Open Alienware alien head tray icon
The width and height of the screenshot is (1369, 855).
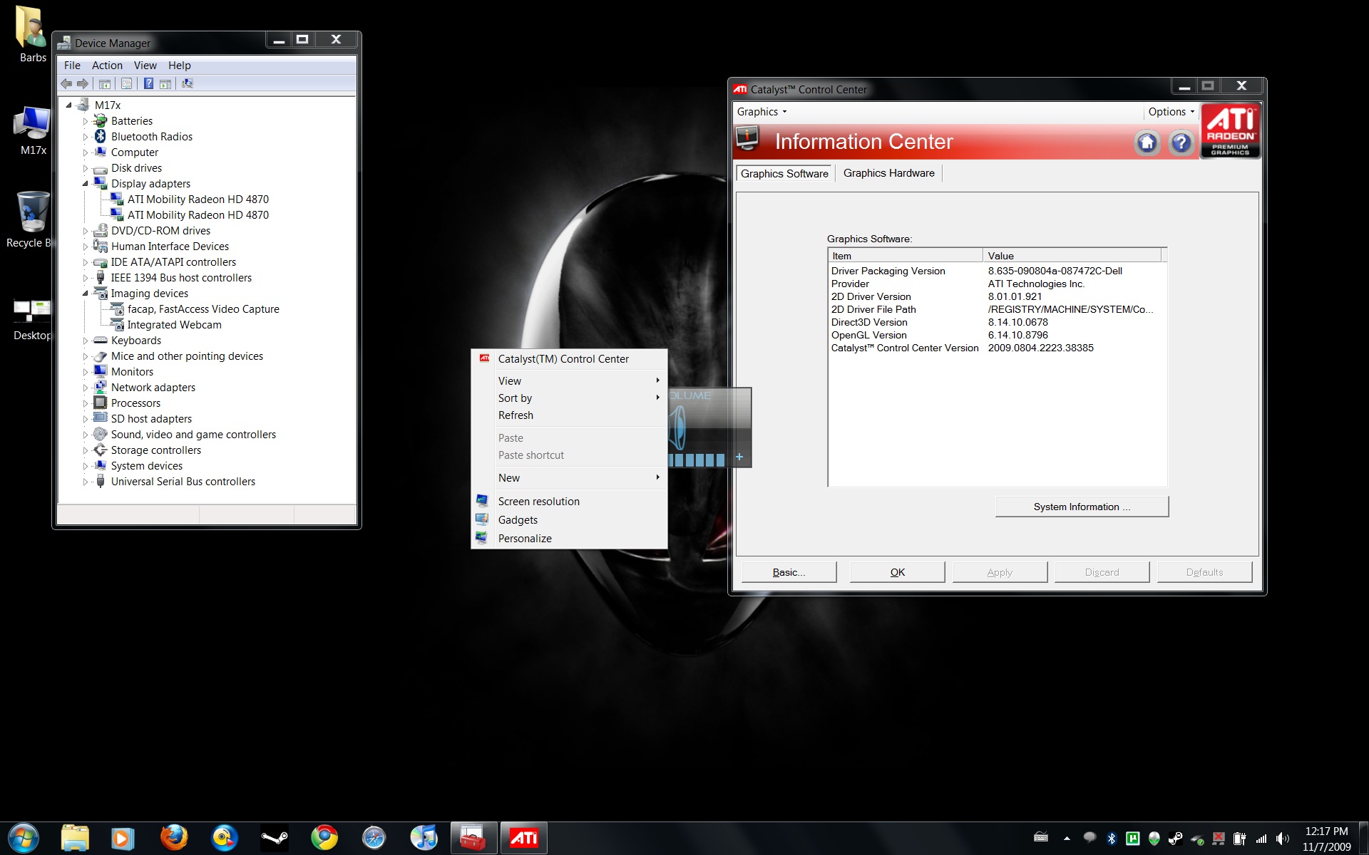point(1154,839)
